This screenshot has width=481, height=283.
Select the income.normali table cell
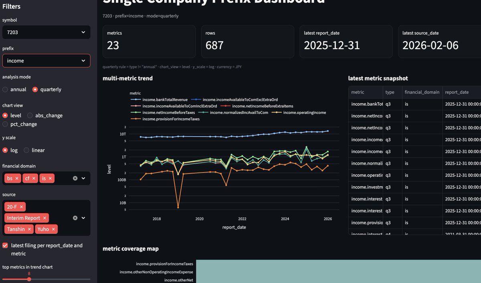(365, 163)
